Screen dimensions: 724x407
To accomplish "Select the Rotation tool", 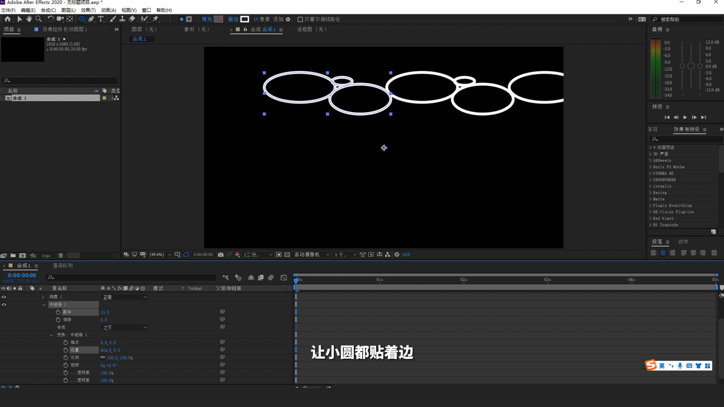I will coord(50,19).
